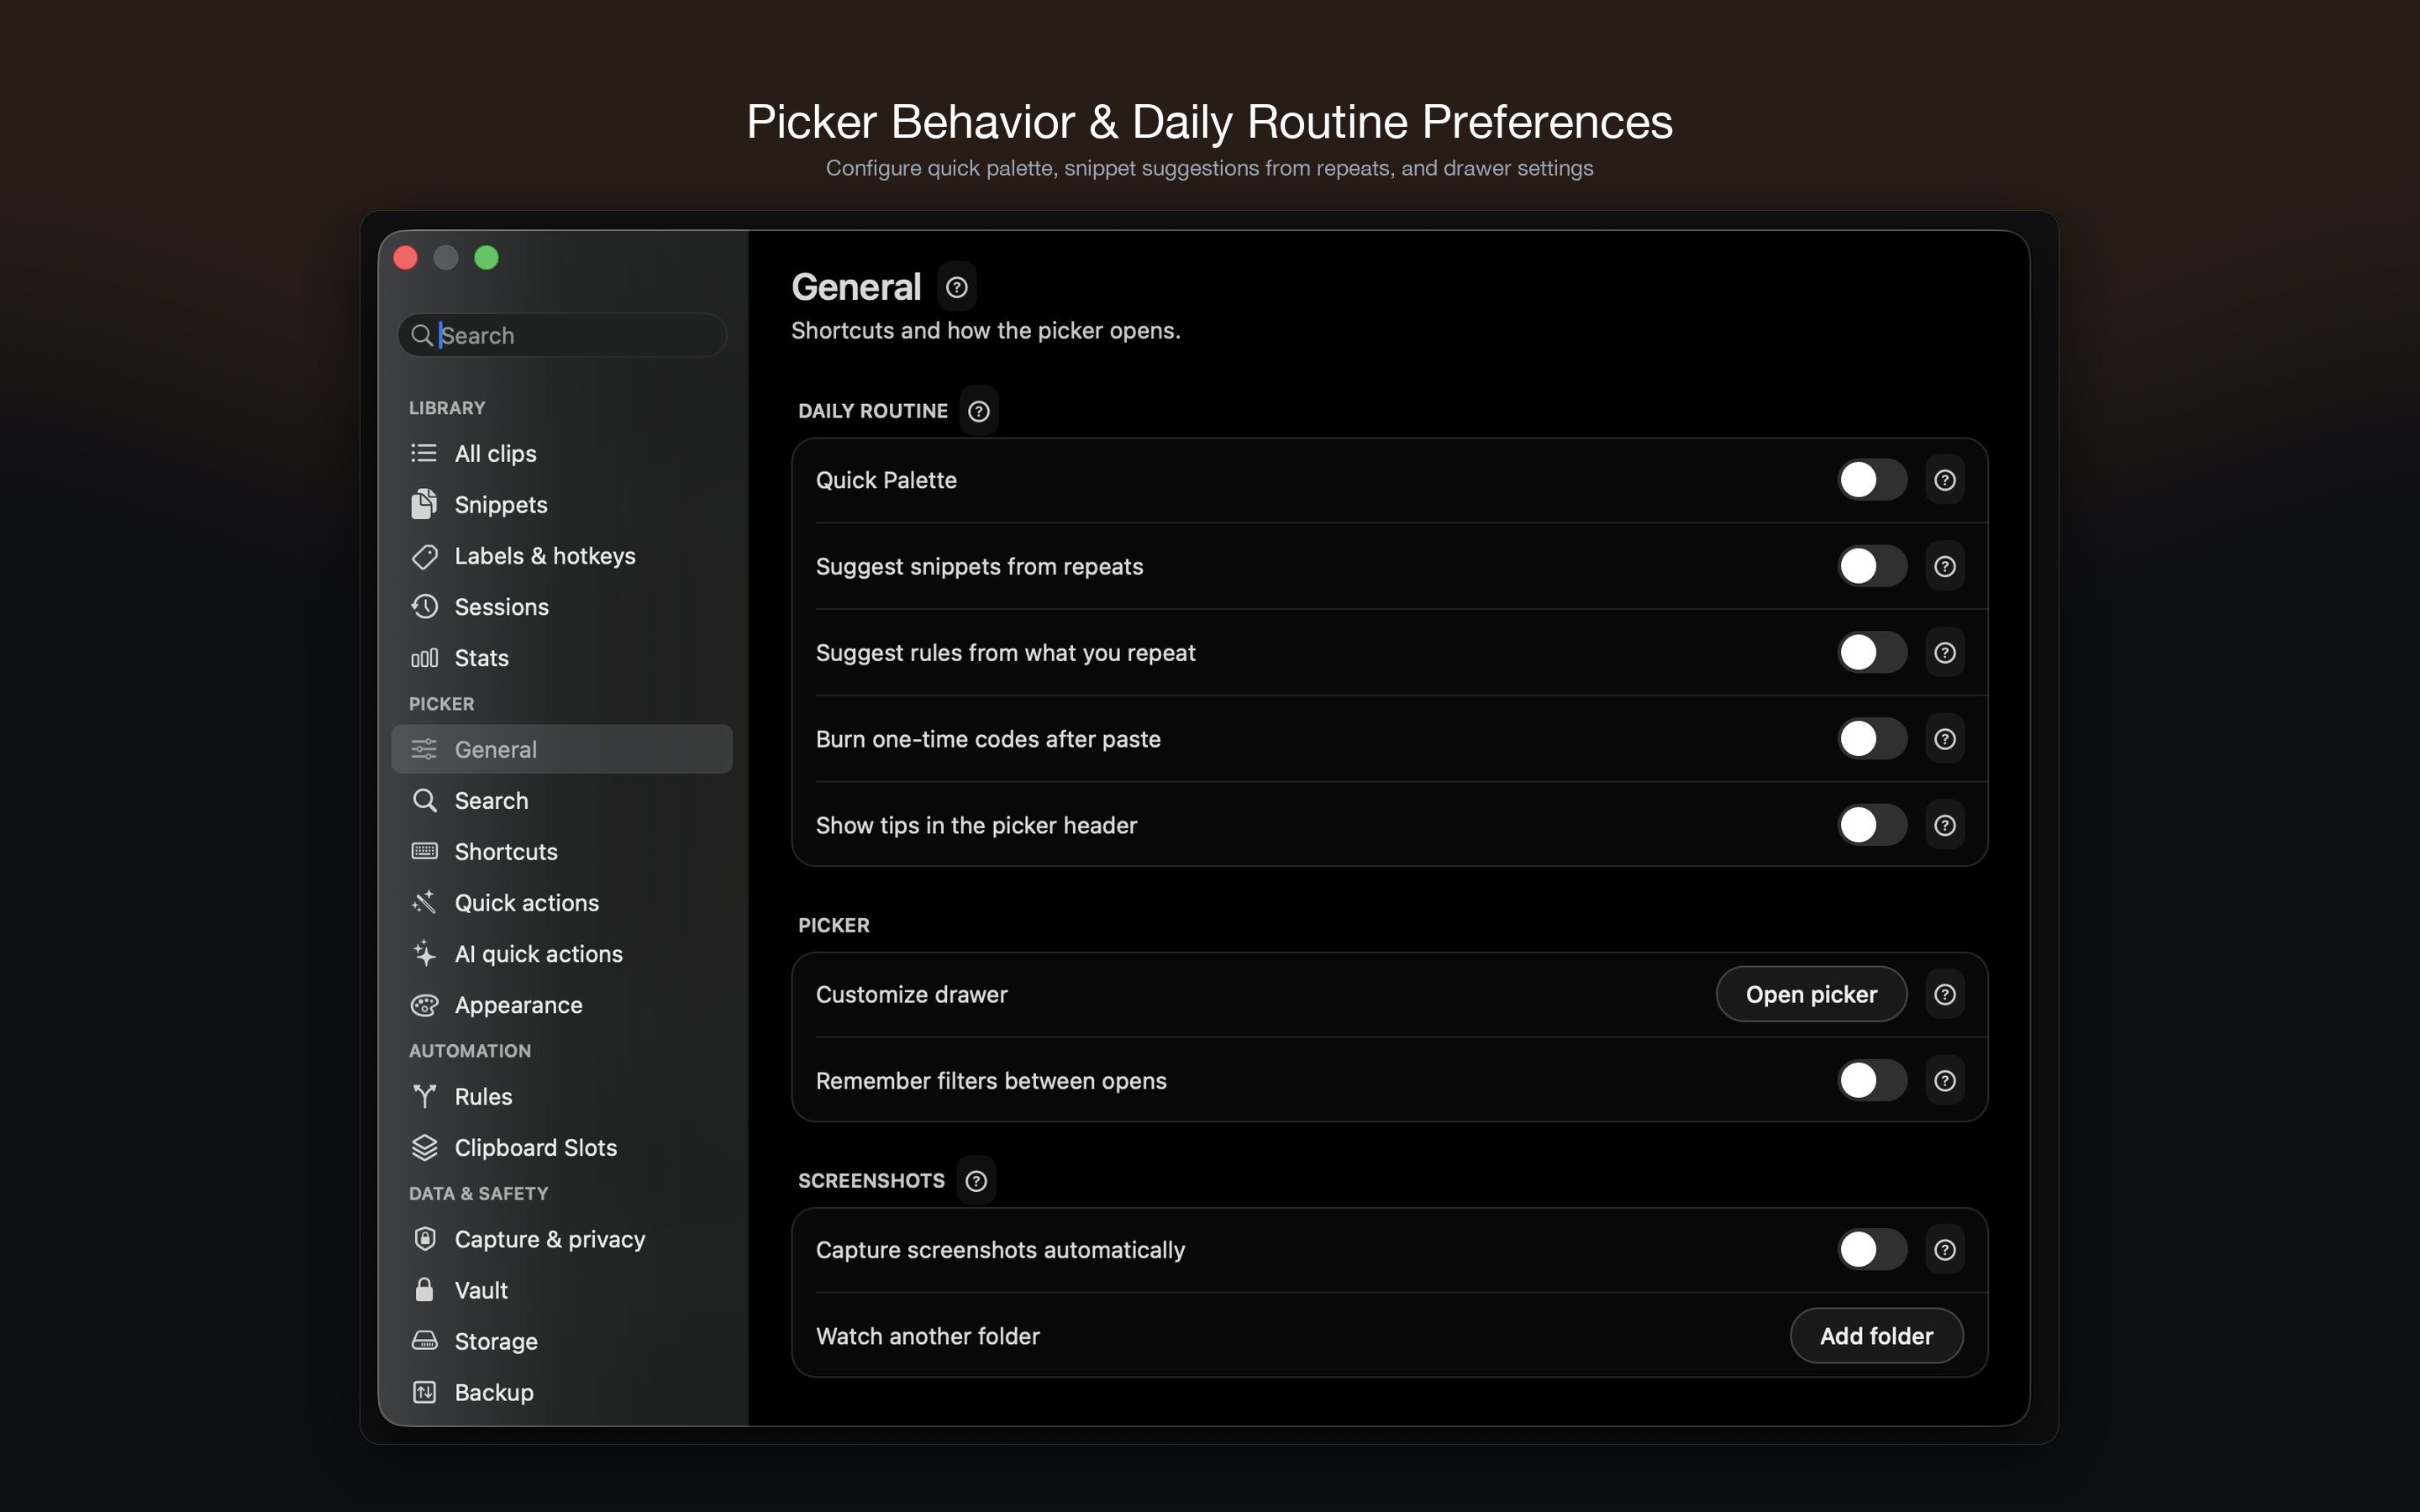
Task: Click the Stats bar chart icon
Action: [x=424, y=658]
